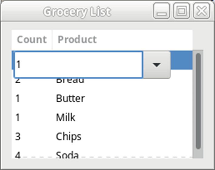Click the vertical scrollbar handle
Screen dimensions: 215x170
pyautogui.click(x=198, y=101)
